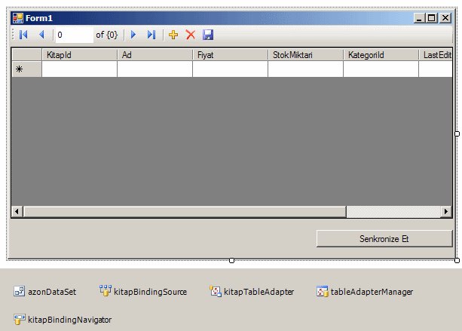Click the KitapId column header

click(x=79, y=54)
